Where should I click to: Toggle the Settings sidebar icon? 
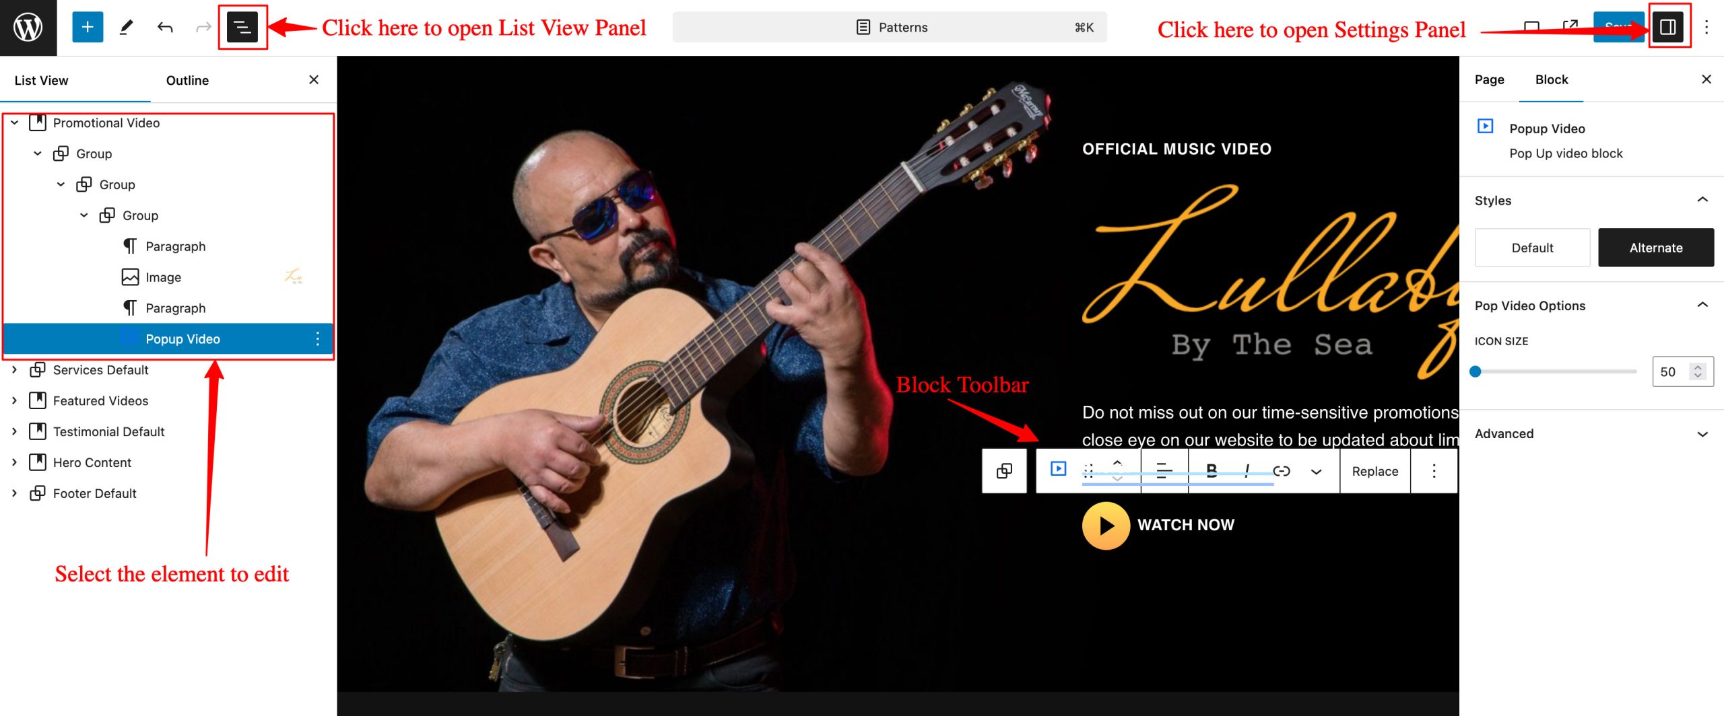1668,27
